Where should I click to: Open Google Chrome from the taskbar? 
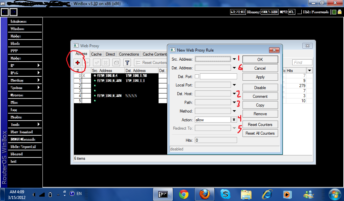(x=184, y=194)
